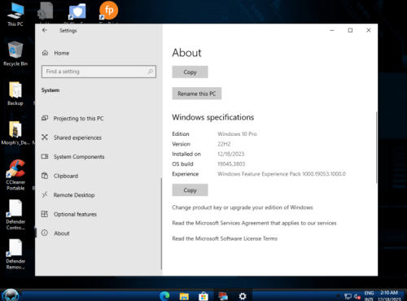The width and height of the screenshot is (407, 301).
Task: Select the gear file desktop icon
Action: pyautogui.click(x=46, y=11)
